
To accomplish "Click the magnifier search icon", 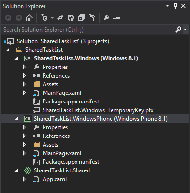I will point(178,30).
